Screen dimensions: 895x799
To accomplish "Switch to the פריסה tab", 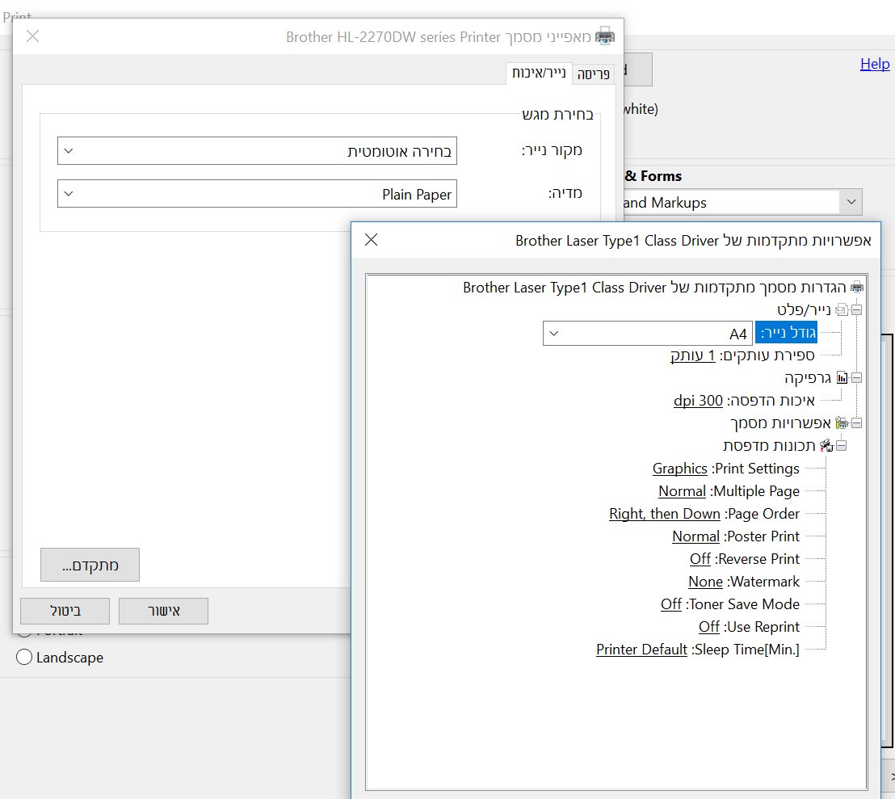I will pos(593,74).
